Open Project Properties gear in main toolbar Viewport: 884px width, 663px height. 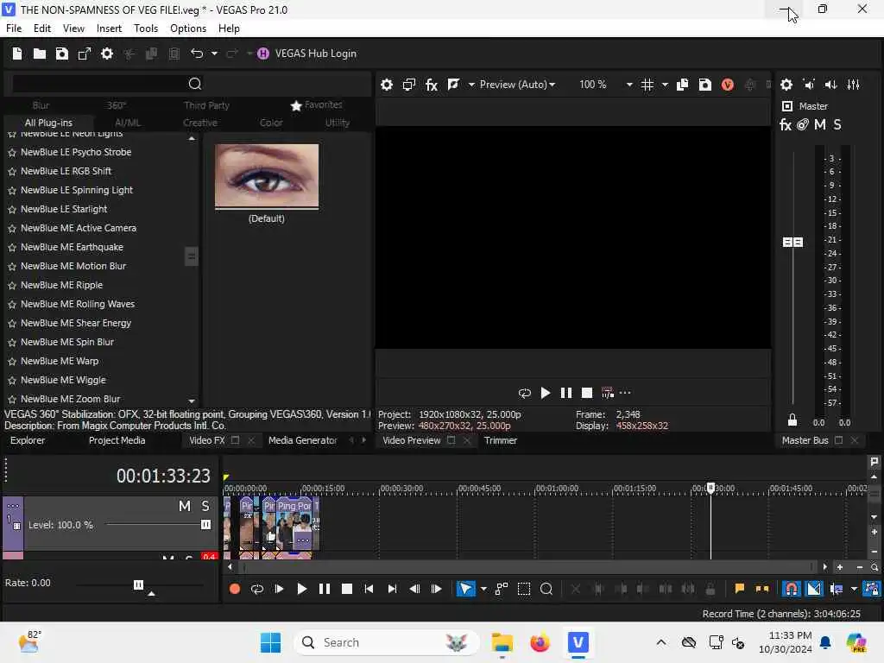(x=106, y=54)
